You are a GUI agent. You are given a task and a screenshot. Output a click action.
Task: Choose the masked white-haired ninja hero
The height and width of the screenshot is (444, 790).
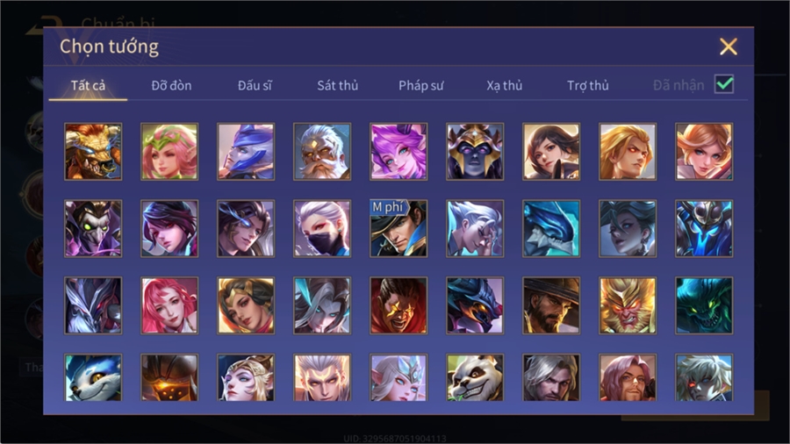point(322,228)
